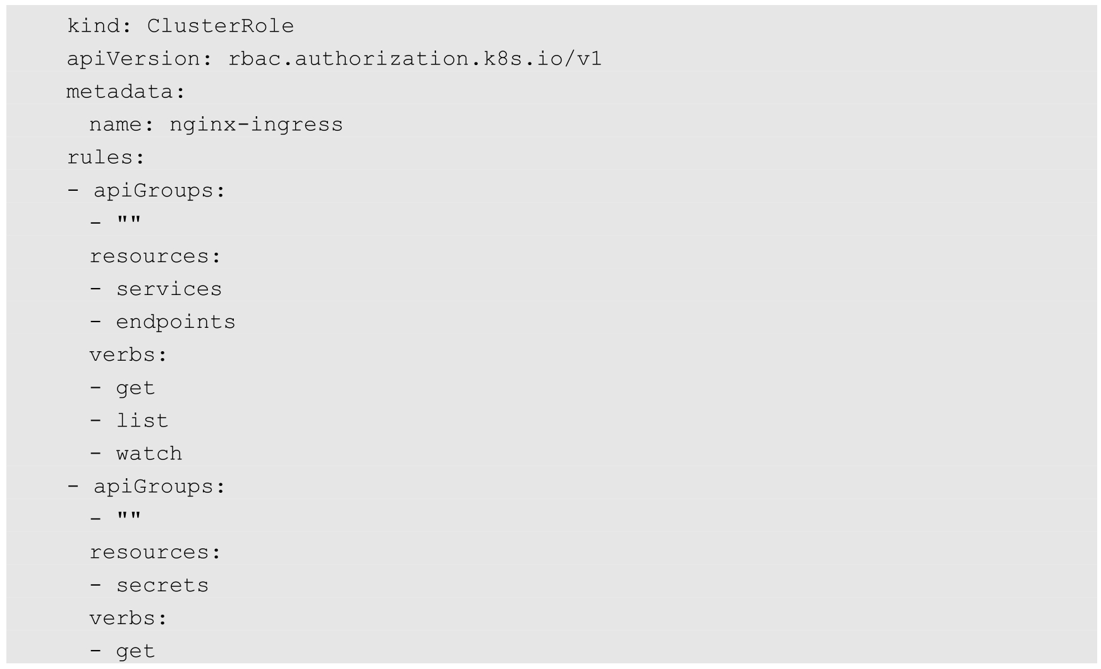Click the second '- apiGroups:' entry

click(146, 486)
